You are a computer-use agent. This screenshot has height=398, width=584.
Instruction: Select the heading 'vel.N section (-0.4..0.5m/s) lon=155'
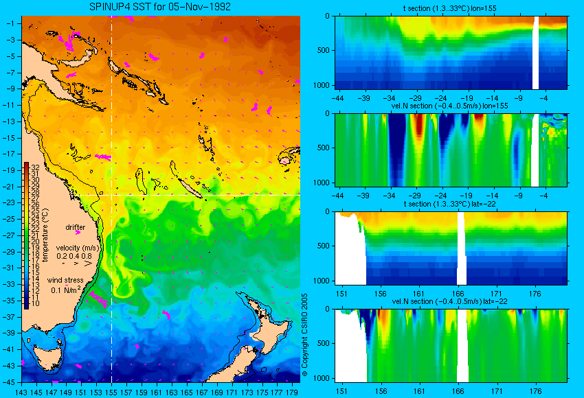449,106
